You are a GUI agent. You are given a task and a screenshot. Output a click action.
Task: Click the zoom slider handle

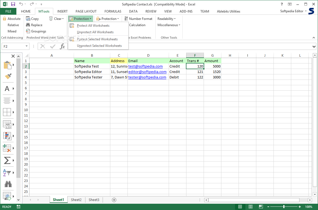[x=284, y=206]
